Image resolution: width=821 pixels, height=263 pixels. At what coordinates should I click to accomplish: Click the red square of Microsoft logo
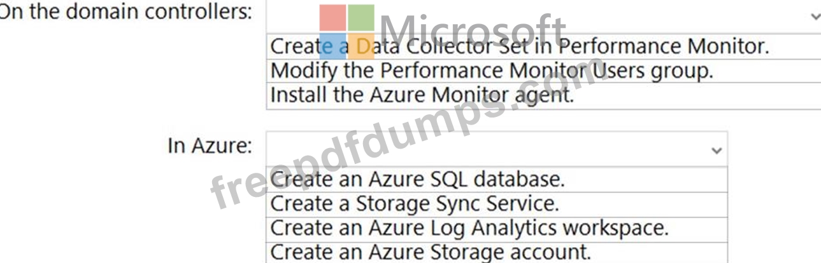(x=332, y=18)
